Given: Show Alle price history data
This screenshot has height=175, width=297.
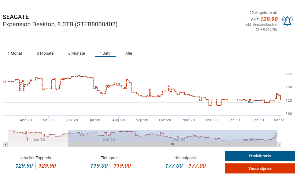Looking at the screenshot, I should (128, 53).
